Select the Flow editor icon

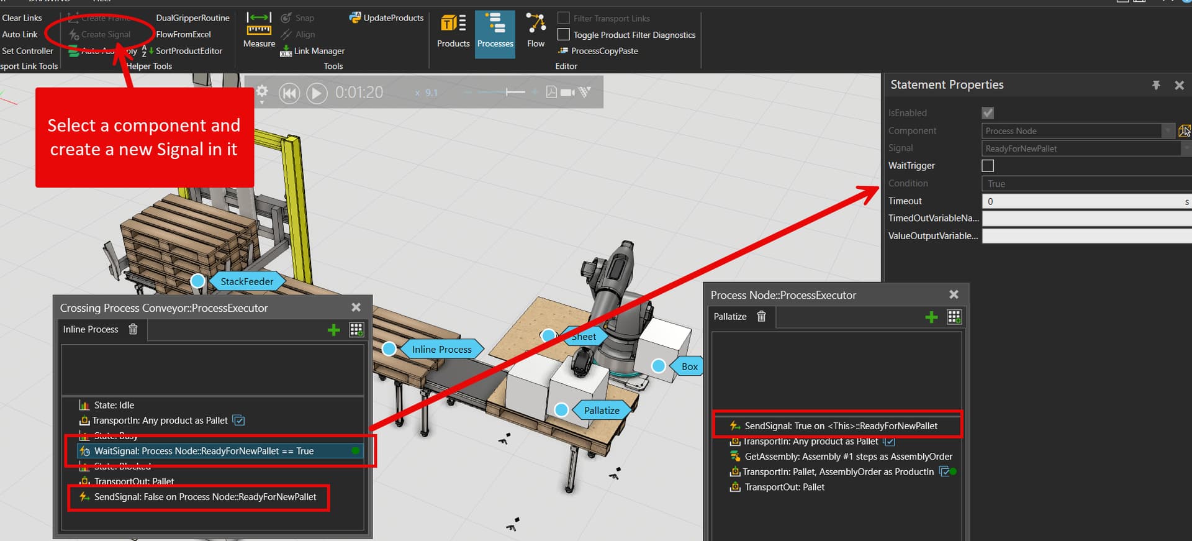tap(535, 31)
